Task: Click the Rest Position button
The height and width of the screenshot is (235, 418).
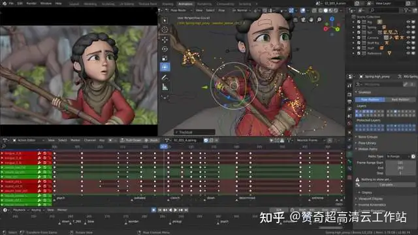Action: point(400,100)
